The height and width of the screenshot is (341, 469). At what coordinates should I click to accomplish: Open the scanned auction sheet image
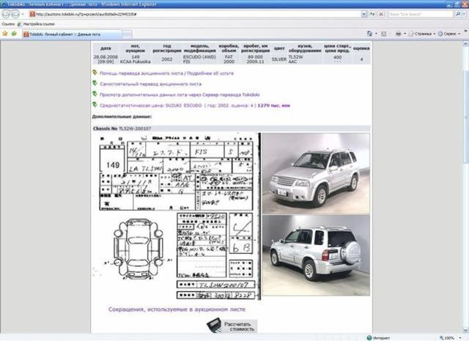(177, 217)
